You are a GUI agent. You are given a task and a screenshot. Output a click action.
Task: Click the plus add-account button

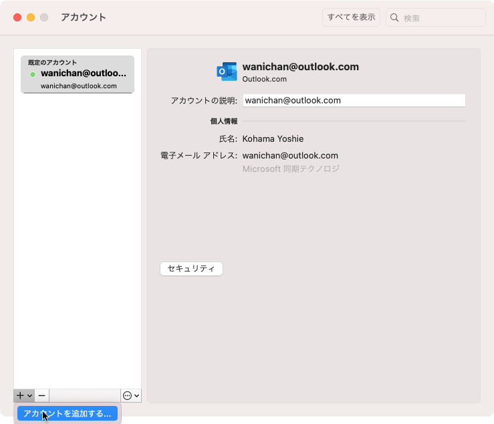[x=24, y=395]
